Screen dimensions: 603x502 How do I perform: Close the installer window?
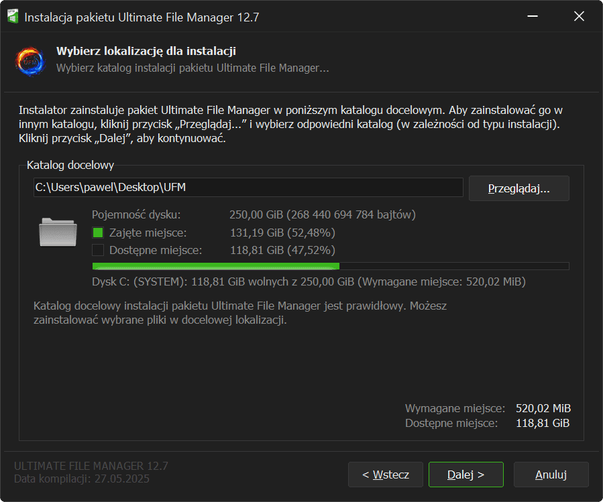click(x=579, y=17)
